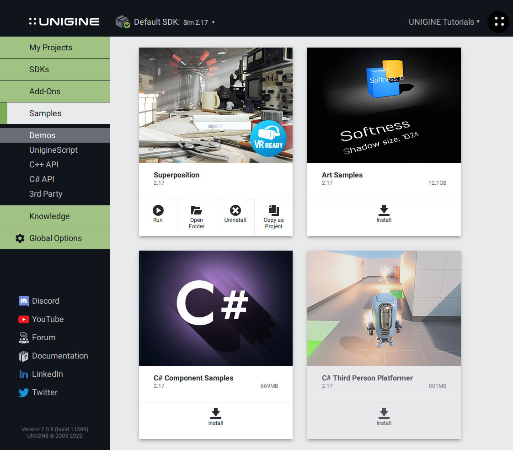Open Folder for Superposition demo
This screenshot has height=450, width=513.
[197, 216]
